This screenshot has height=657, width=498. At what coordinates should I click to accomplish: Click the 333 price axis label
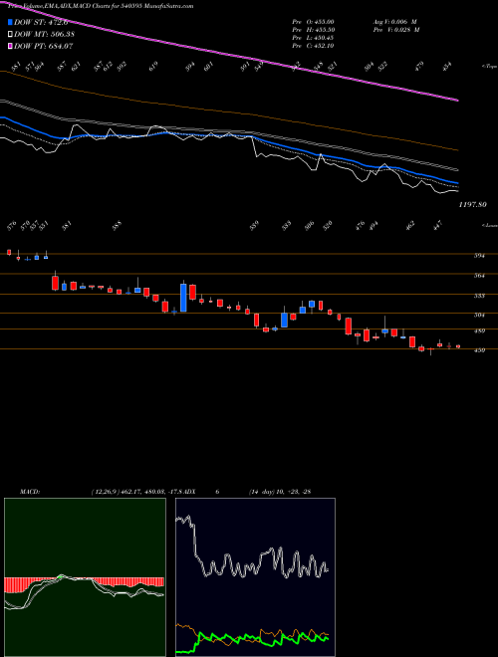[479, 296]
